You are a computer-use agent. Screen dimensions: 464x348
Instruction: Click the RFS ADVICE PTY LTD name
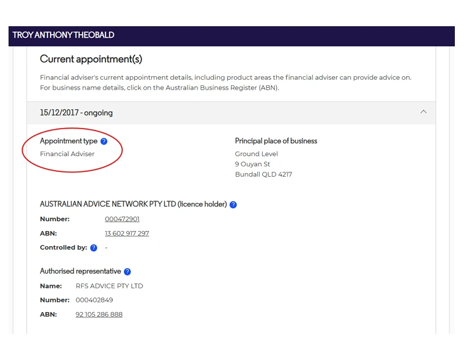point(109,286)
